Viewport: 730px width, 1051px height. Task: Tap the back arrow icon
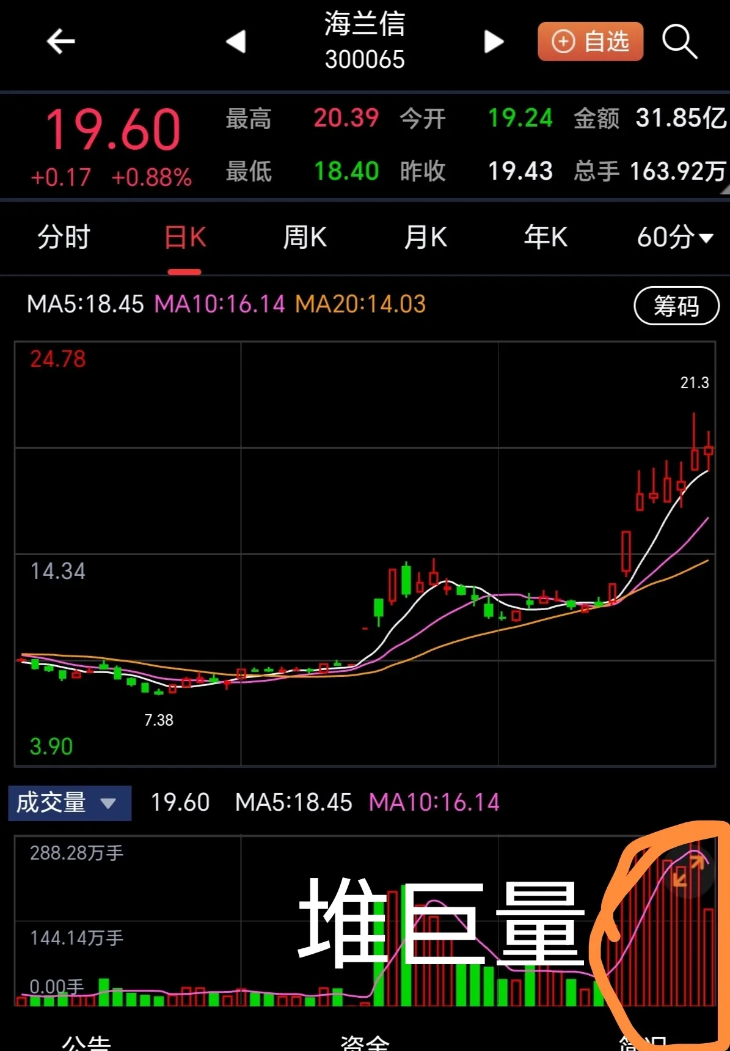click(60, 42)
